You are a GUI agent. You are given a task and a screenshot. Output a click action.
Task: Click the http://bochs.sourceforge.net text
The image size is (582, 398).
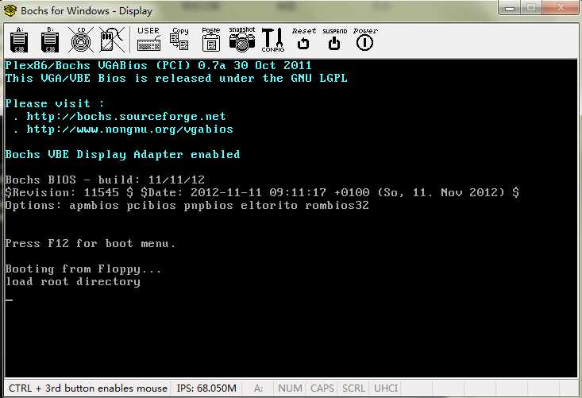click(126, 117)
